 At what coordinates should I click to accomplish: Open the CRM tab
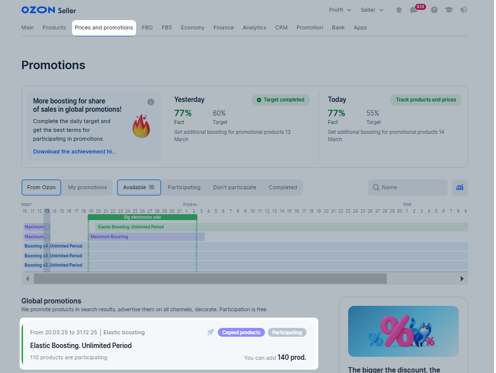point(281,27)
